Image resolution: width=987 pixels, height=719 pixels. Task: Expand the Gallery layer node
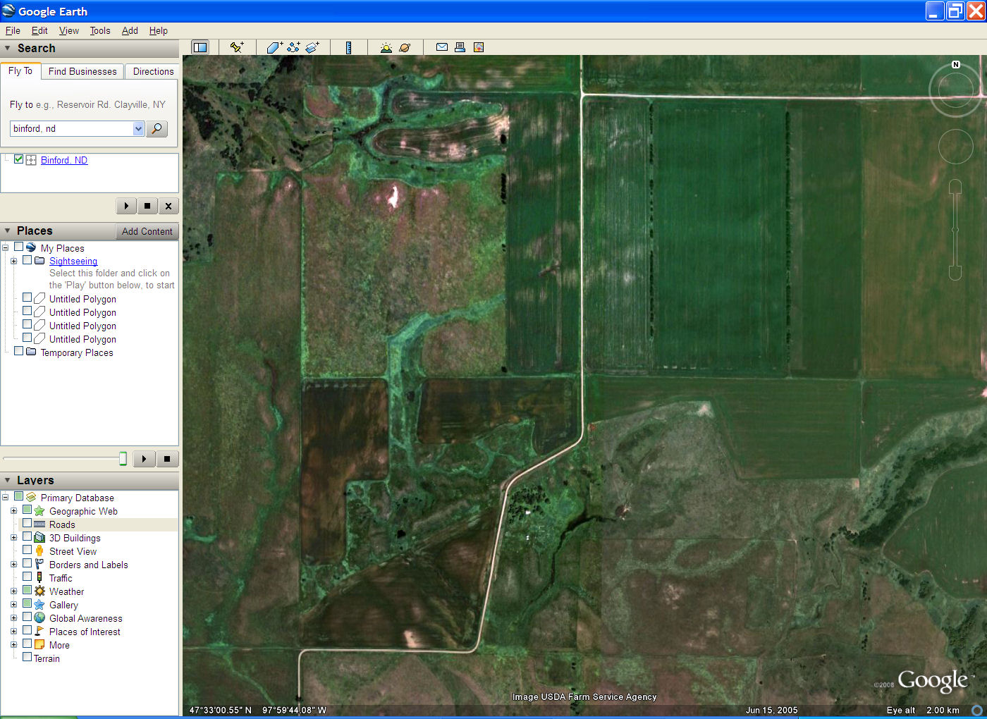pos(13,605)
